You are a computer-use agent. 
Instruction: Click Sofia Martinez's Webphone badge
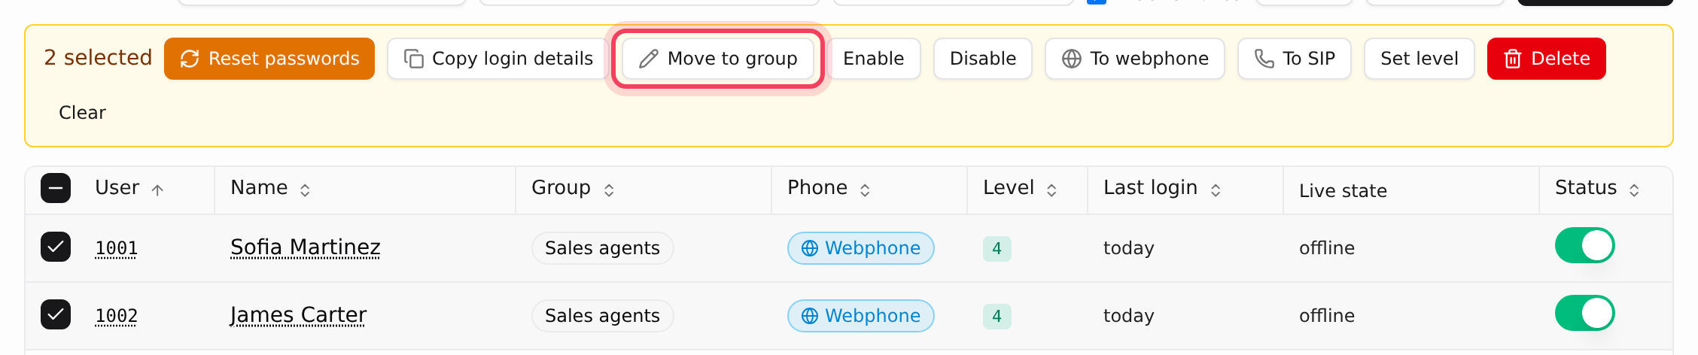pos(861,248)
